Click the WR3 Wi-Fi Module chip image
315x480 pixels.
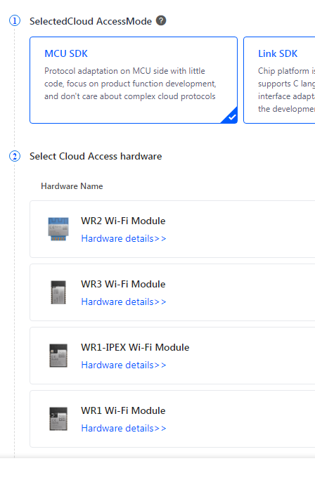click(x=58, y=292)
